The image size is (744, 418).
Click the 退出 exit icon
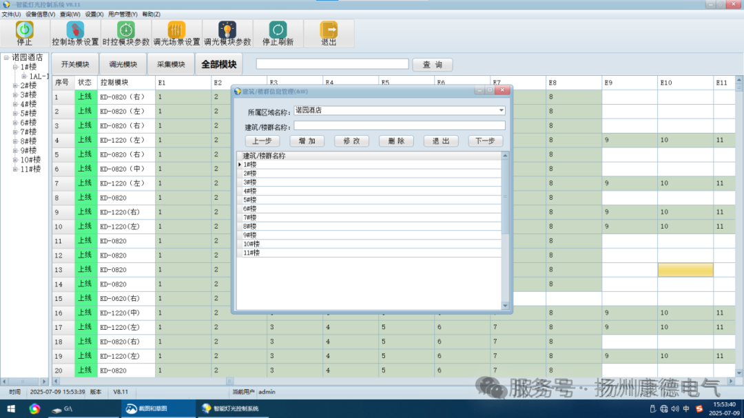(x=327, y=30)
